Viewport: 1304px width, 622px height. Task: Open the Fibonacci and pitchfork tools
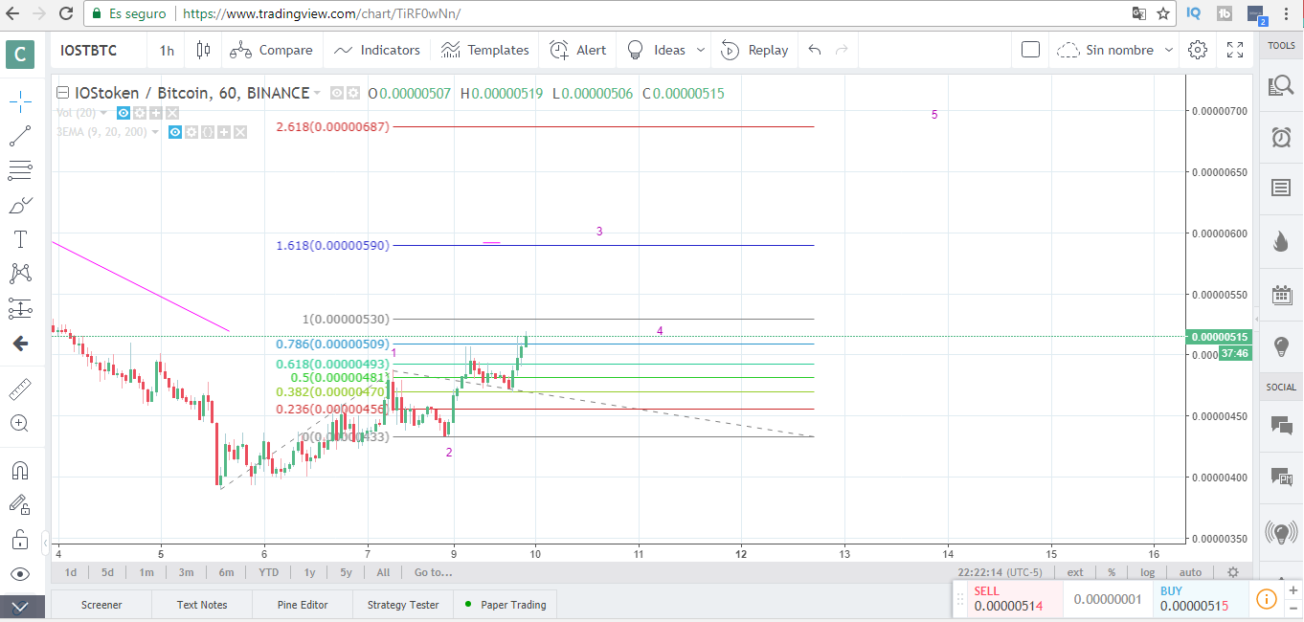pos(20,171)
